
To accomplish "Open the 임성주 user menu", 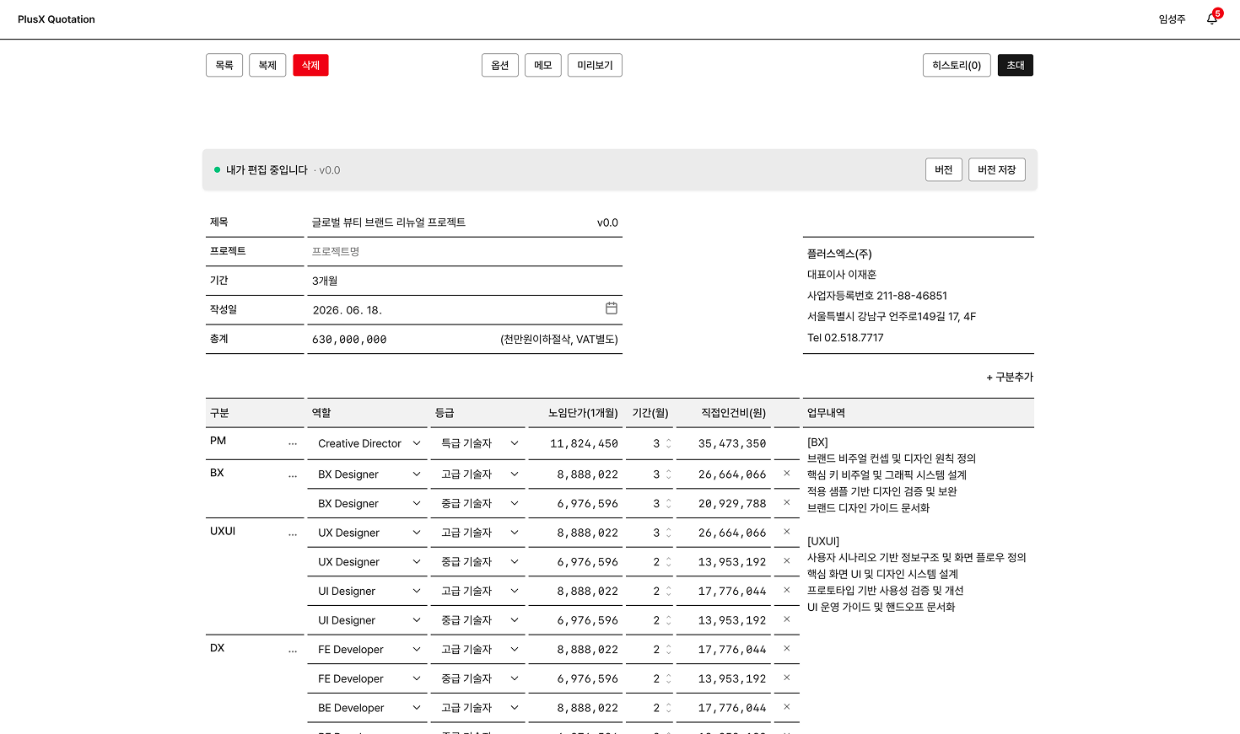I will click(1172, 19).
